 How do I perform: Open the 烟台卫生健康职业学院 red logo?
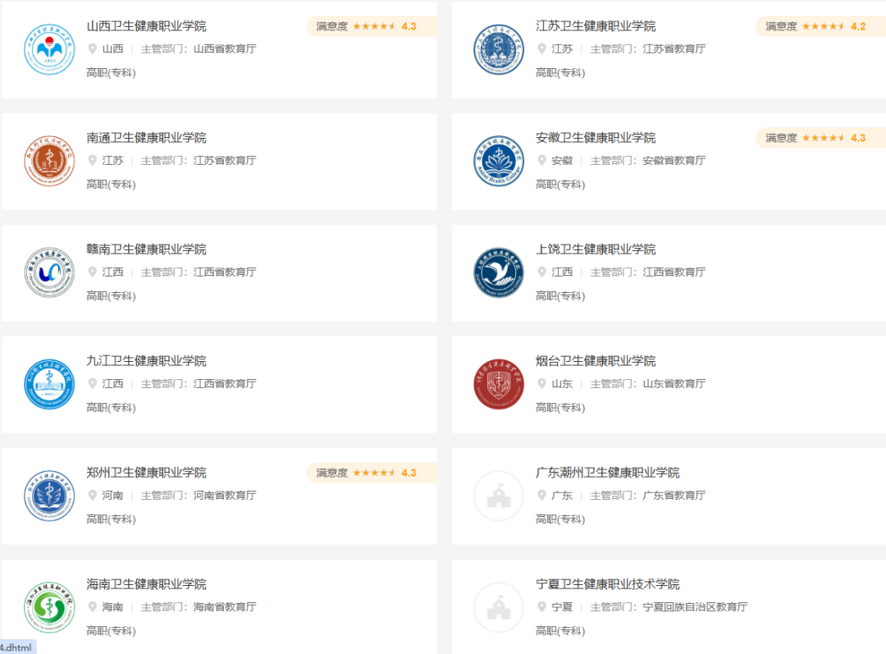[499, 384]
